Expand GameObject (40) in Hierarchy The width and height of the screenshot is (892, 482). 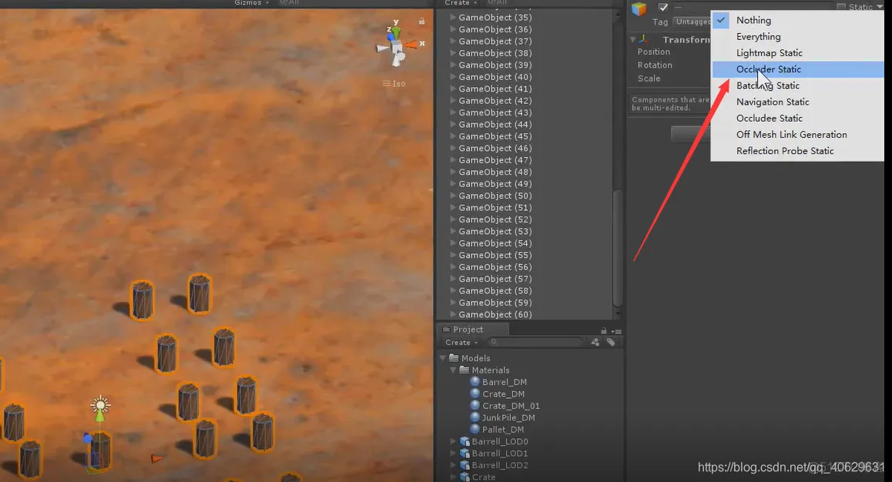(x=453, y=77)
